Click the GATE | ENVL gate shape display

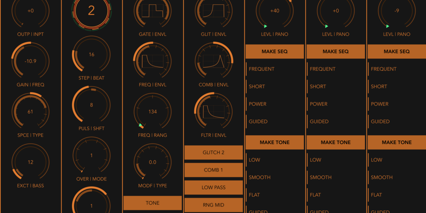[x=152, y=10]
